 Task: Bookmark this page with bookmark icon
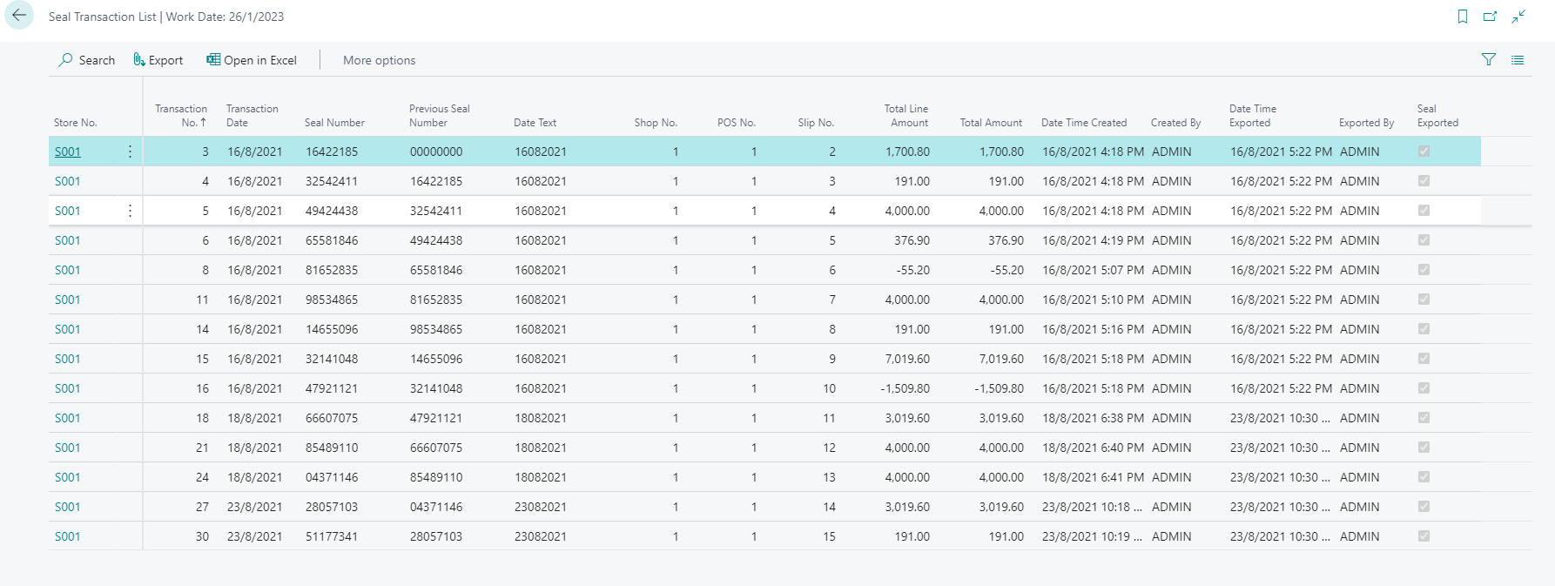1463,17
